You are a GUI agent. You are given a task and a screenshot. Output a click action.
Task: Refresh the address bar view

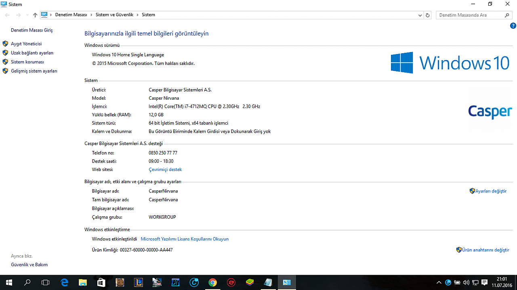[428, 15]
